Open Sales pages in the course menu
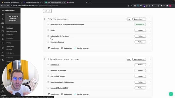The width and height of the screenshot is (175, 98). (10, 46)
